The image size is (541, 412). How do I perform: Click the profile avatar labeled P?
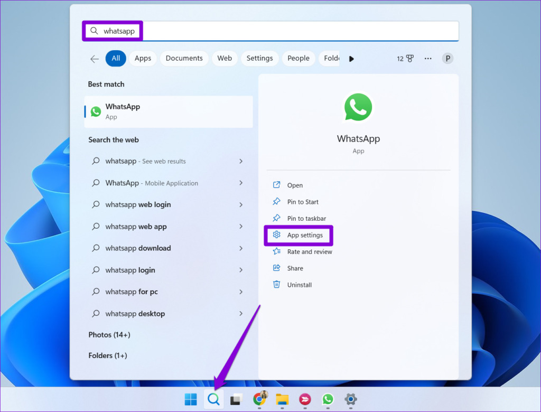click(447, 58)
